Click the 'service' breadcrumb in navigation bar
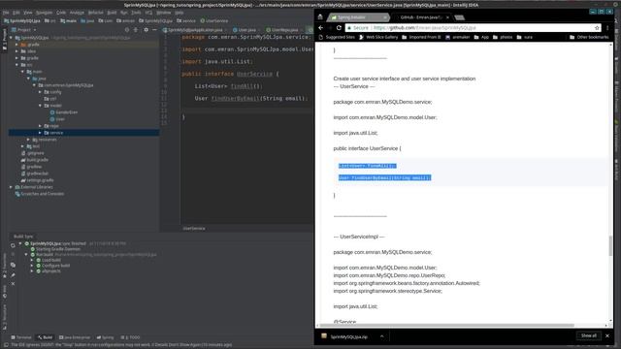 (x=186, y=20)
